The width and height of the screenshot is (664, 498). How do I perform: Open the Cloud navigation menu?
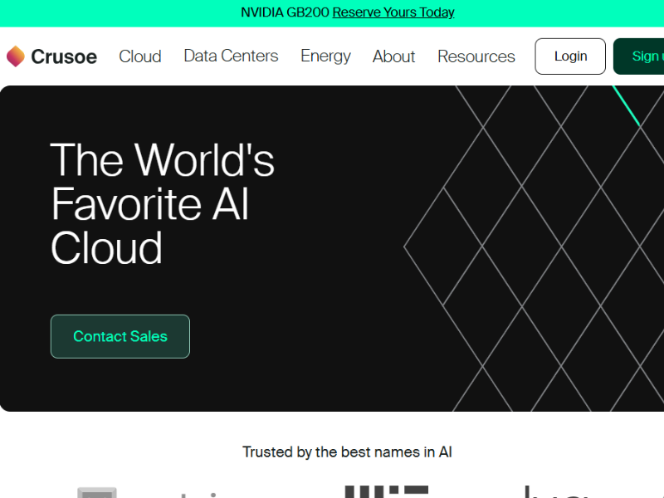(x=140, y=56)
